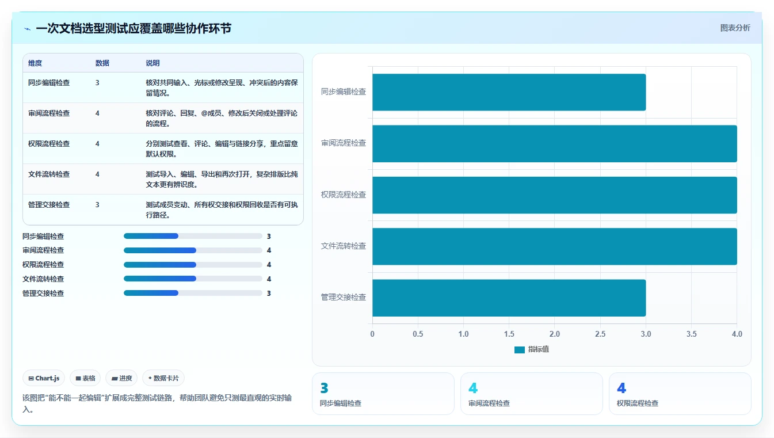Click the 图表分析 label in header

coord(735,28)
